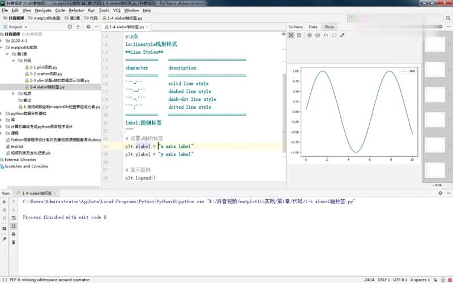Screen dimensions: 453x283
Task: Hide the Run tool window
Action: pos(448,193)
